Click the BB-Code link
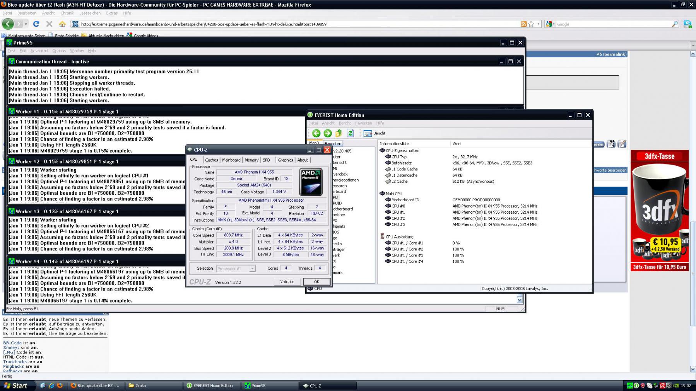696x391 pixels. 12,343
